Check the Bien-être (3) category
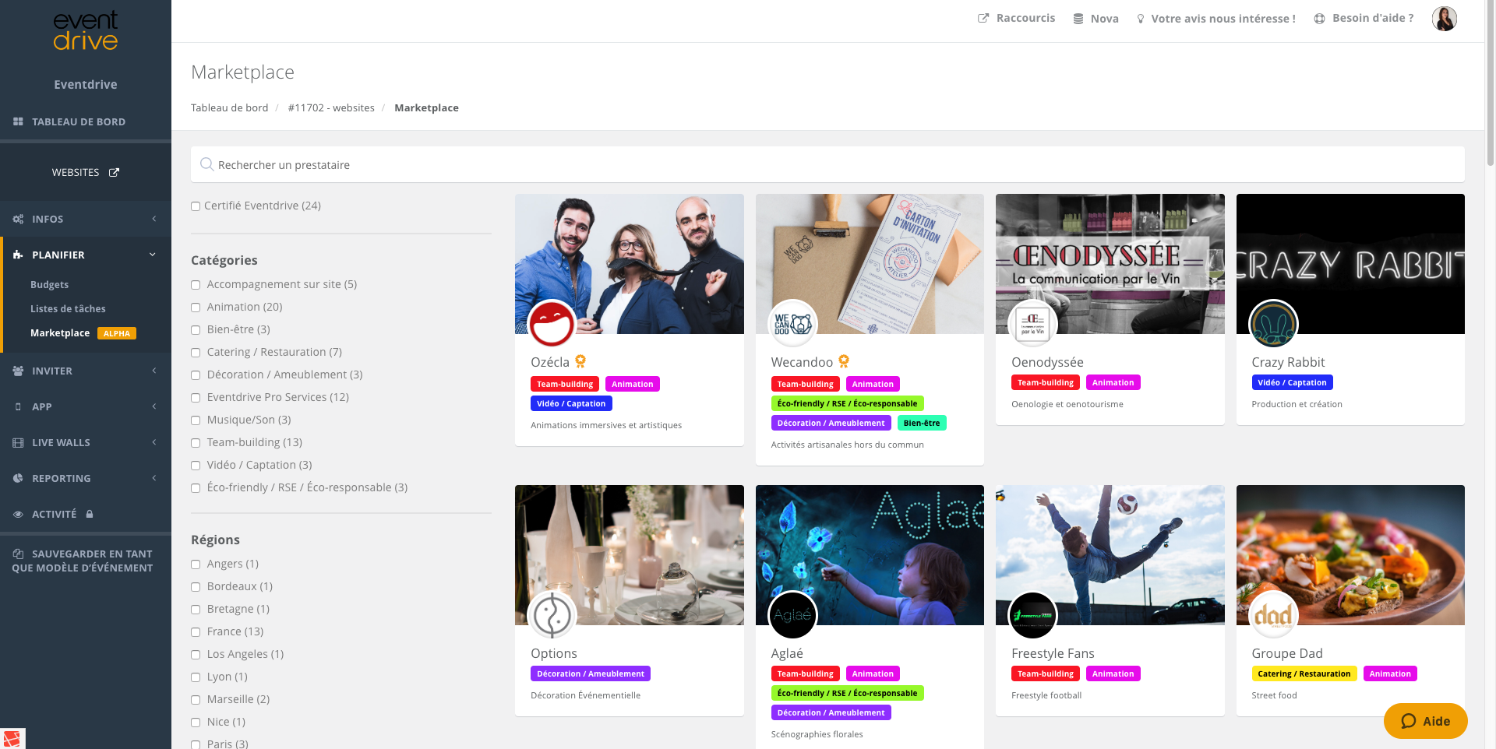 [x=196, y=330]
